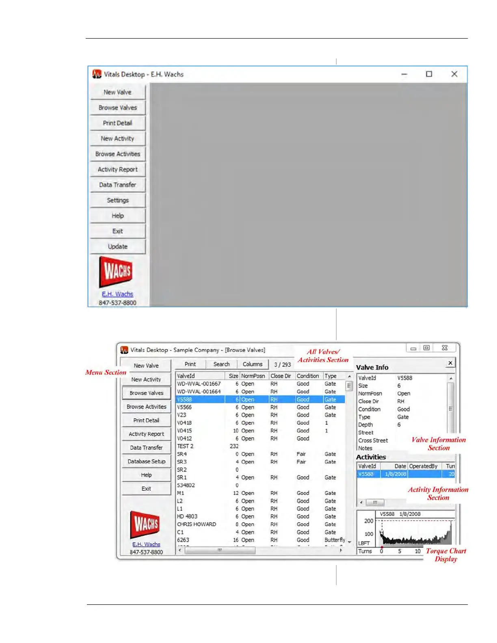Click the torque chart display
497x643 pixels.
[406, 533]
